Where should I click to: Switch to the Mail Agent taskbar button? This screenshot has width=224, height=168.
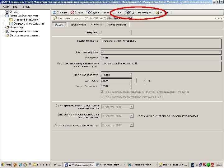[x=173, y=165]
